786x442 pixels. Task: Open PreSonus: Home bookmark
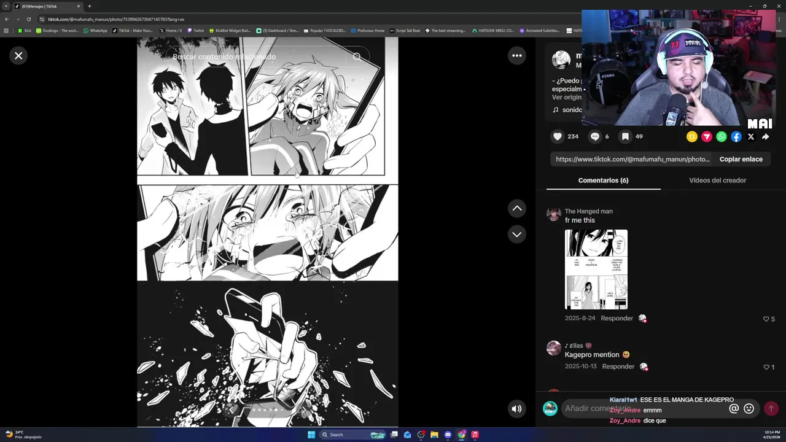[367, 31]
